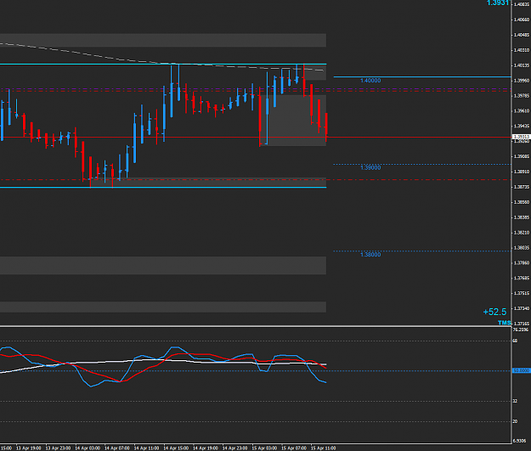Click the 13 Apr 19:00 time label
This screenshot has height=451, width=531.
[x=29, y=448]
